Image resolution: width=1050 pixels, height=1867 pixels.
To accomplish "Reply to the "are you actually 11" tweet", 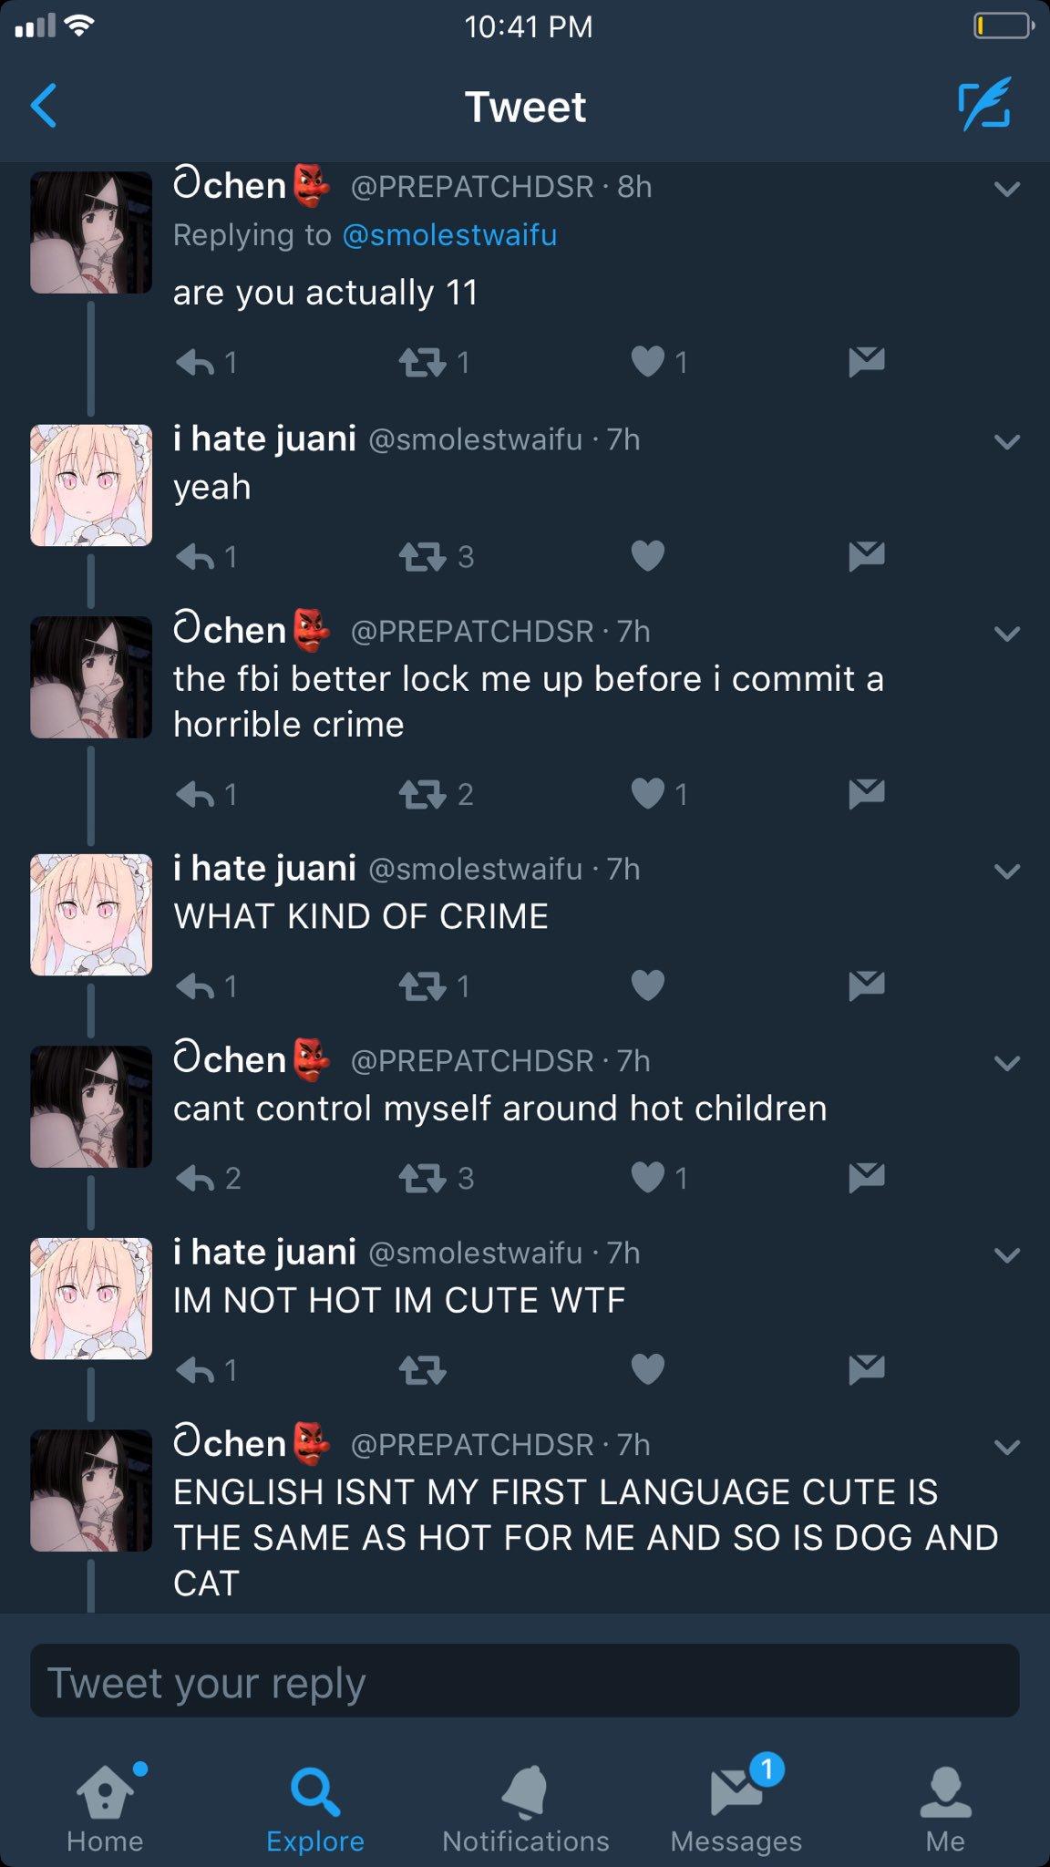I will coord(206,363).
